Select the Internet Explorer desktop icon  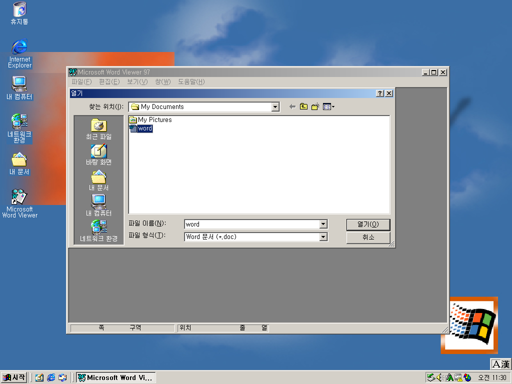click(x=19, y=53)
